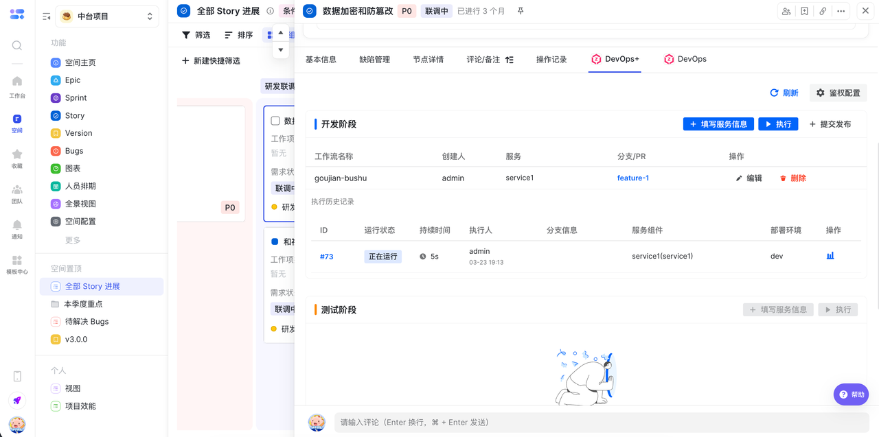Open the notifications bell icon
The width and height of the screenshot is (879, 437).
[x=17, y=225]
